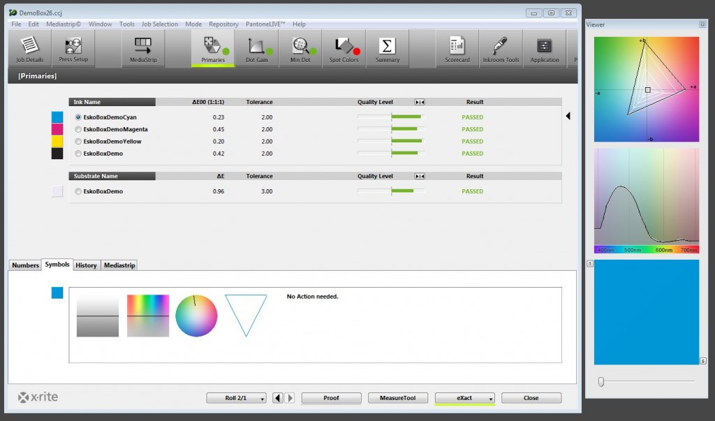Open the Summary sigma icon
Image resolution: width=715 pixels, height=421 pixels.
(x=387, y=49)
